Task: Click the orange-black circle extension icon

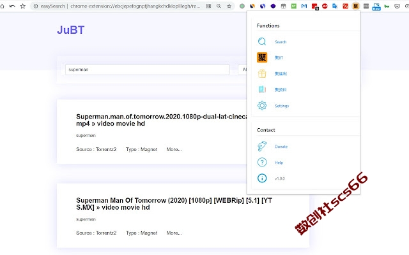Action: coord(252,6)
